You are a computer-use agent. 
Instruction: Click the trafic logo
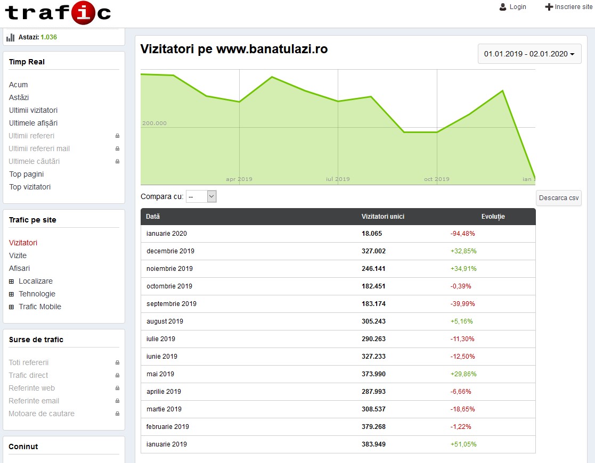point(58,13)
